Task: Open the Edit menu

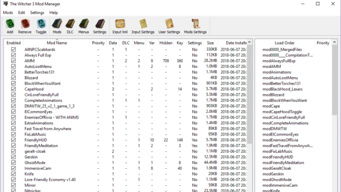Action: tap(21, 12)
